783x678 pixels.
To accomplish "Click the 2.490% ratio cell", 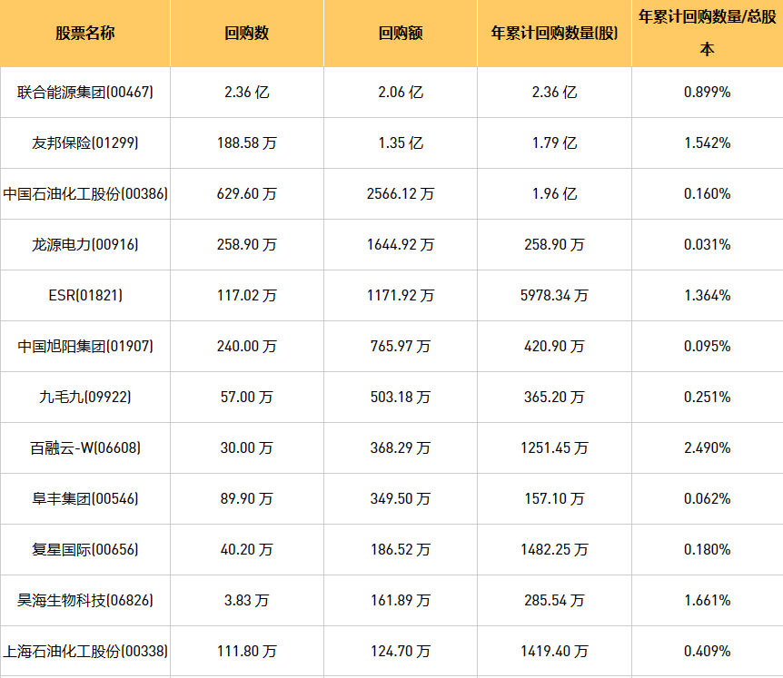I will (x=707, y=448).
